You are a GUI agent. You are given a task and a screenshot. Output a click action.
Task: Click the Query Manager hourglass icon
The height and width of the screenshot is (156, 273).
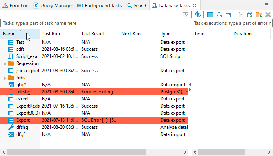(x=36, y=6)
